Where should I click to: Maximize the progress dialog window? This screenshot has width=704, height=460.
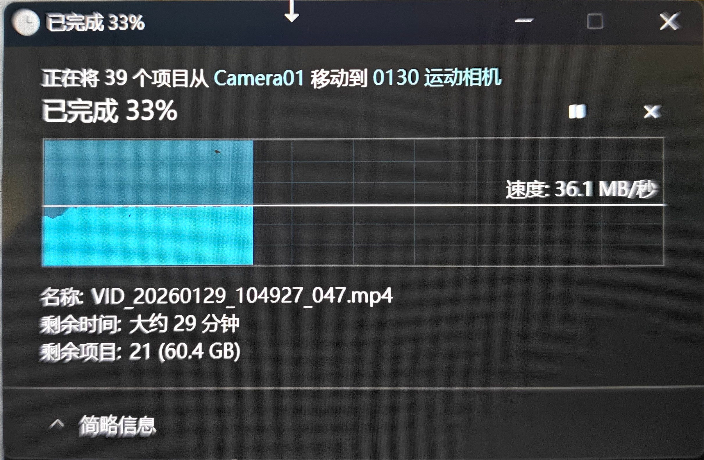(594, 21)
